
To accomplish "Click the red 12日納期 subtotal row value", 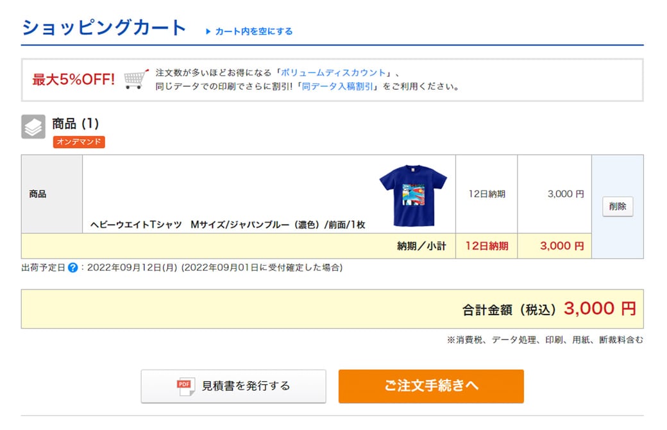I will tap(486, 246).
